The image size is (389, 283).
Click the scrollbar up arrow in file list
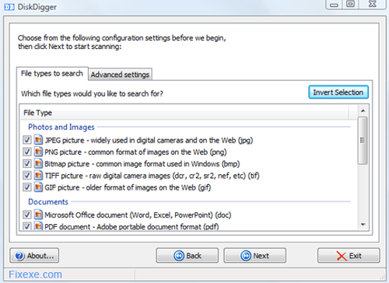click(363, 111)
